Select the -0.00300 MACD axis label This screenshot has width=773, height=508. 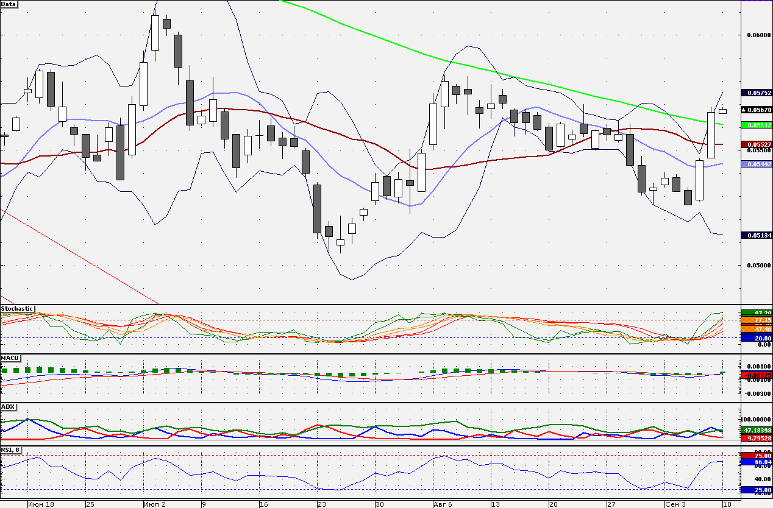[x=758, y=393]
